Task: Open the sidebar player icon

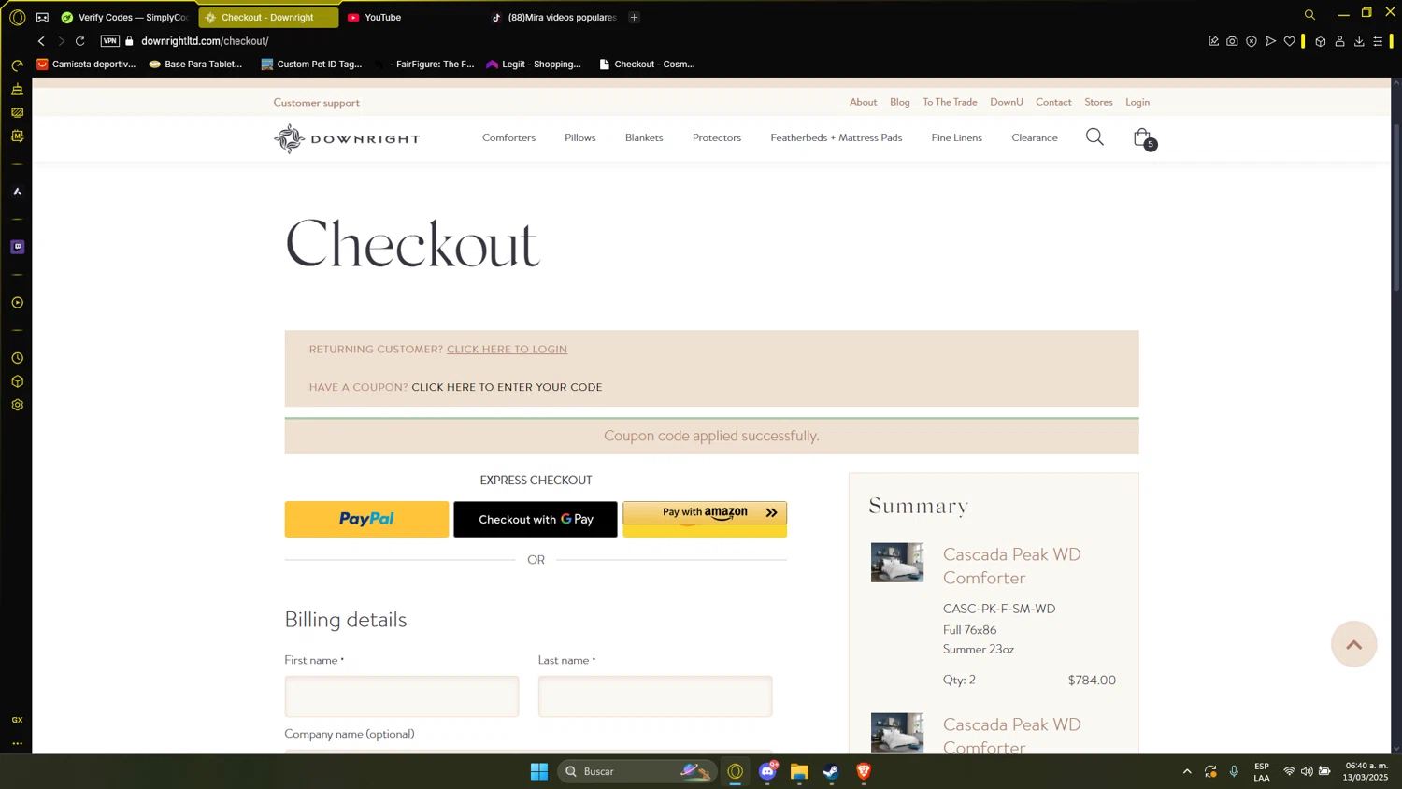Action: pyautogui.click(x=17, y=303)
